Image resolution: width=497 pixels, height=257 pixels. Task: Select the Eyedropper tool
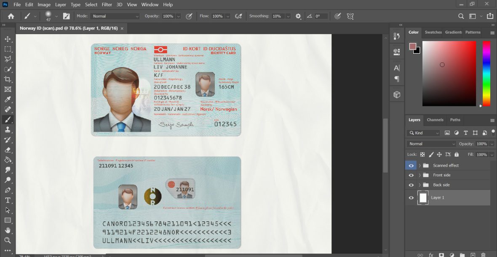[8, 99]
